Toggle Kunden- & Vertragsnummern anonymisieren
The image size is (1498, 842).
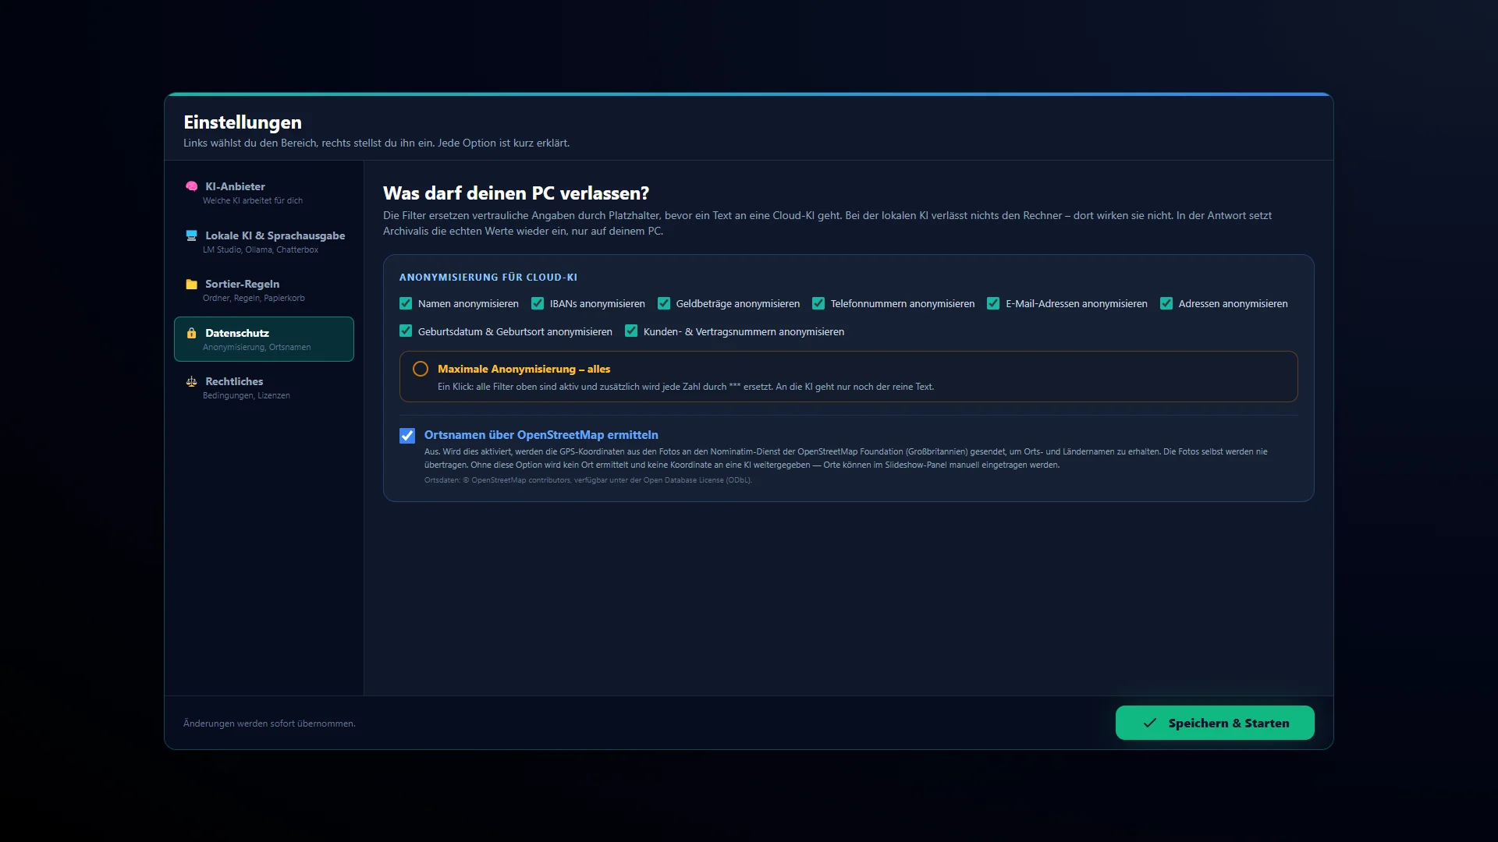pyautogui.click(x=631, y=331)
